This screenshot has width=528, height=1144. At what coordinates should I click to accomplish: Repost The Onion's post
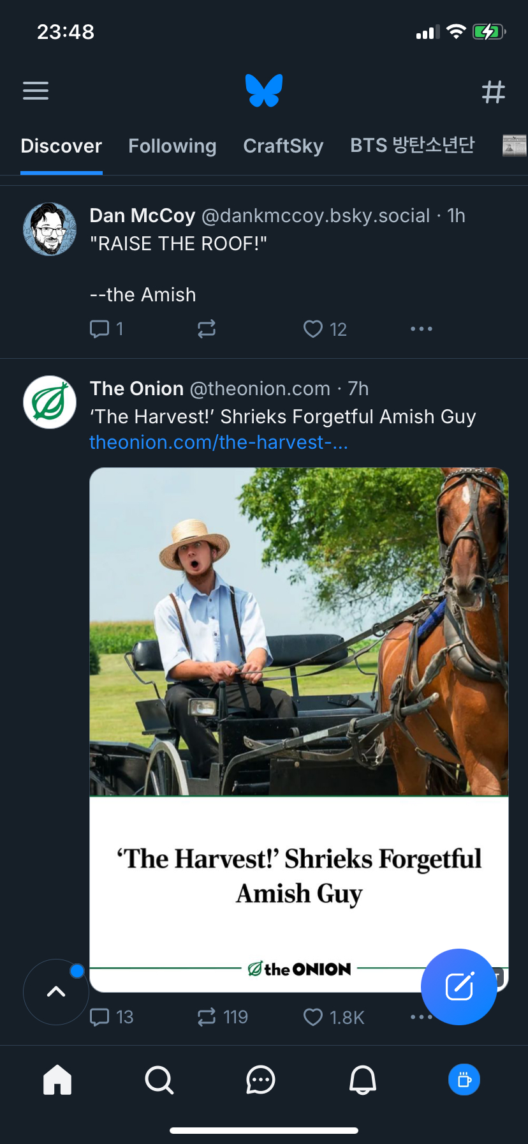pyautogui.click(x=207, y=1017)
